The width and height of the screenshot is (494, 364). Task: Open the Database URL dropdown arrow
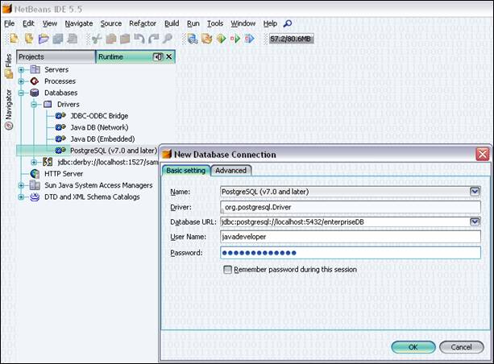pos(475,221)
